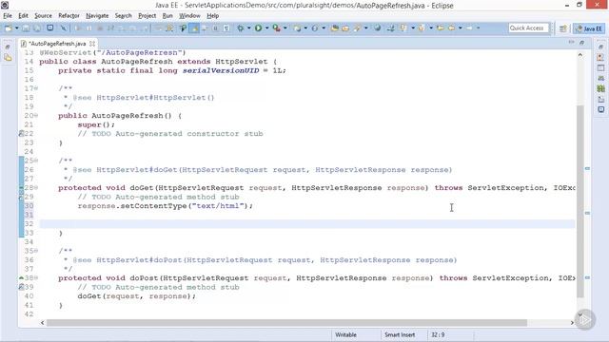Image resolution: width=609 pixels, height=342 pixels.
Task: Click the Open Task folder icon
Action: (x=344, y=28)
